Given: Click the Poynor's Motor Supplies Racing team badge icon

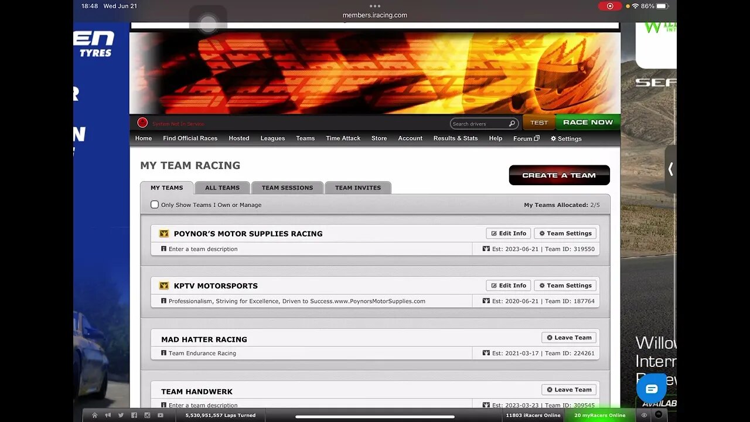Looking at the screenshot, I should (164, 233).
